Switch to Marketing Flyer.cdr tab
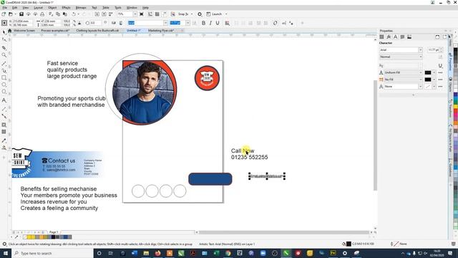 [x=161, y=30]
